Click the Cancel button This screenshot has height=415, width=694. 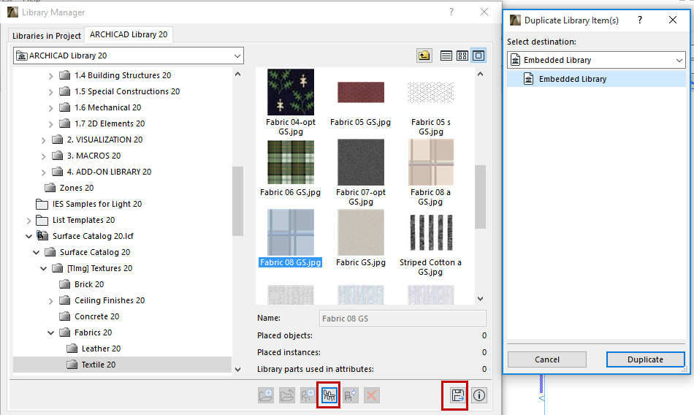pos(547,359)
